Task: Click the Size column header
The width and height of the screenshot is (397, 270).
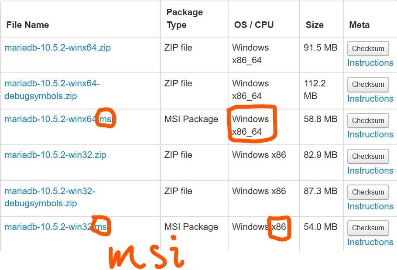Action: (314, 25)
